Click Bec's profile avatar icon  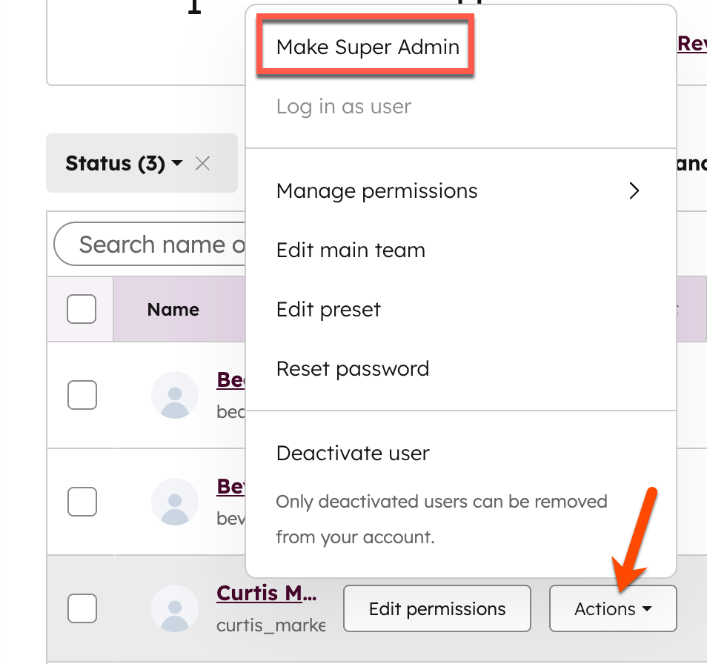point(175,395)
